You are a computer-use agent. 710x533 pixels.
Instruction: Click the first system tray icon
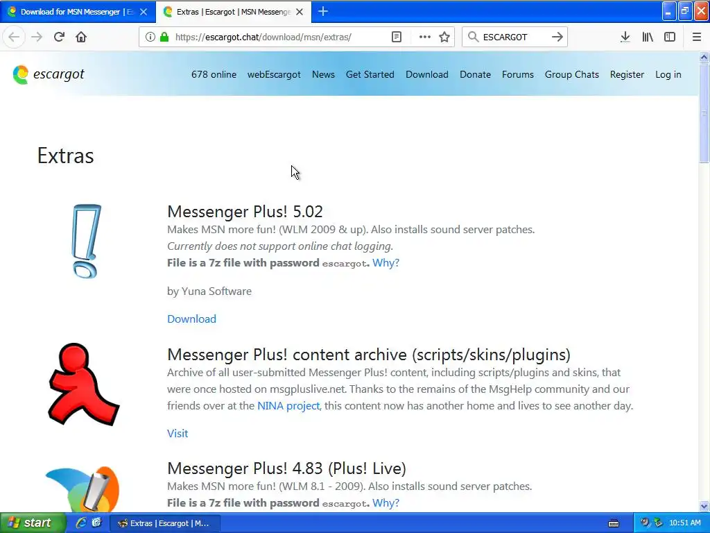645,523
